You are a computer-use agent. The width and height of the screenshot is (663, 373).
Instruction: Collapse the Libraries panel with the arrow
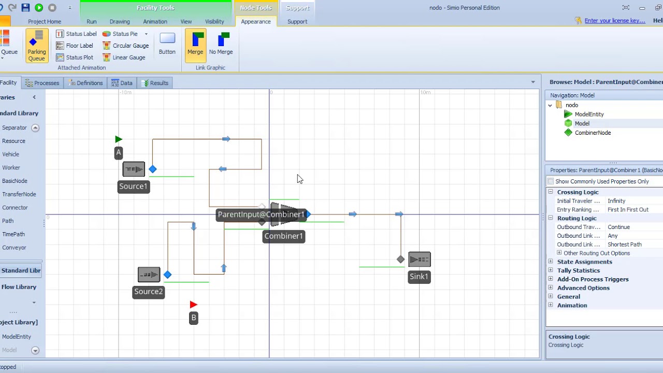[x=34, y=97]
